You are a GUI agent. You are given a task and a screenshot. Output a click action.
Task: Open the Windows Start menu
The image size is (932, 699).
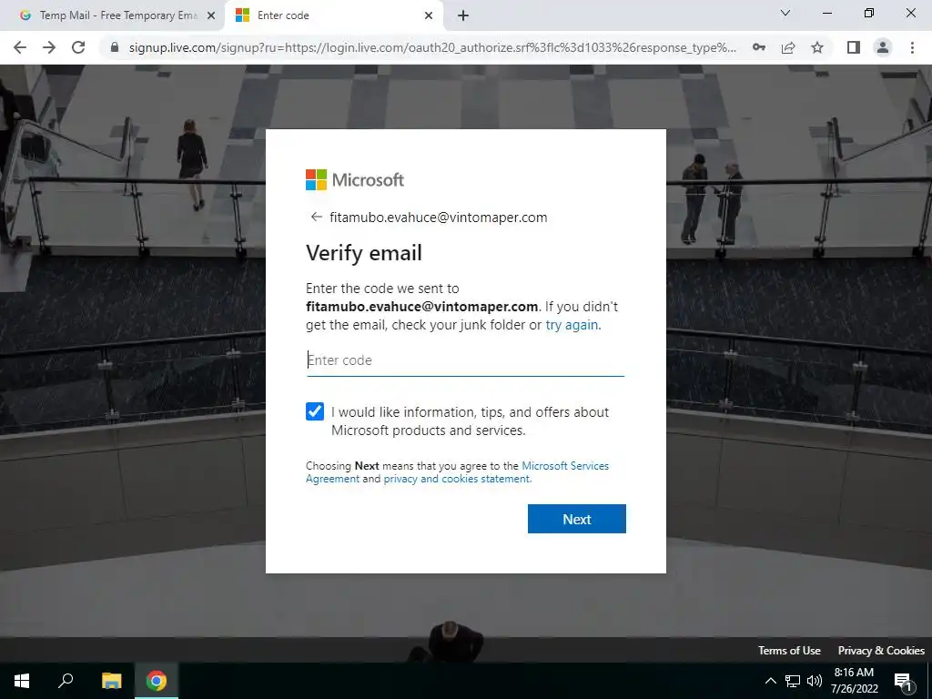(22, 681)
